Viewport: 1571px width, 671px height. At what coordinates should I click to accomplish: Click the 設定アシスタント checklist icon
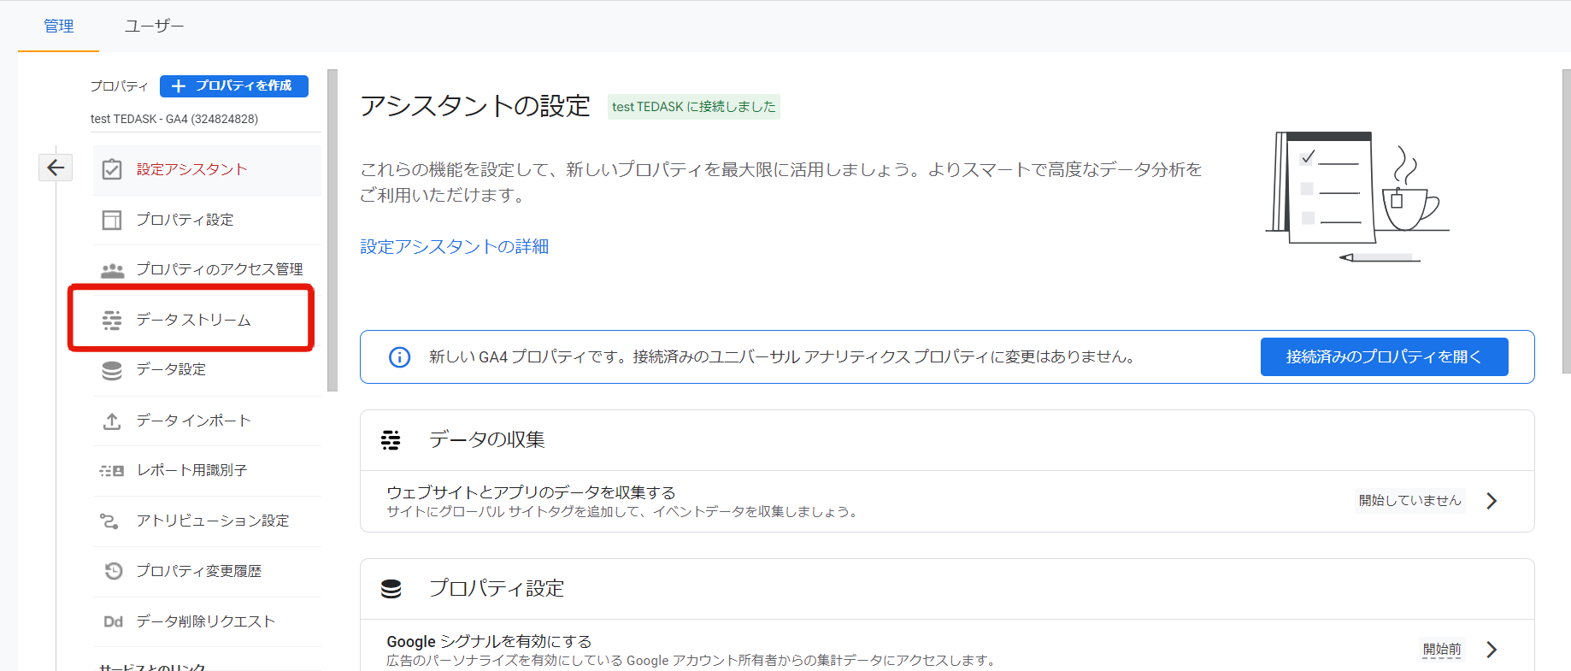(112, 169)
